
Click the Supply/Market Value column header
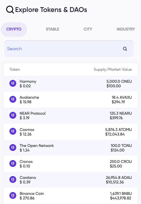pyautogui.click(x=113, y=70)
